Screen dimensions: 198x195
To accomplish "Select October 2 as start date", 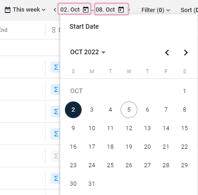I will 73,110.
